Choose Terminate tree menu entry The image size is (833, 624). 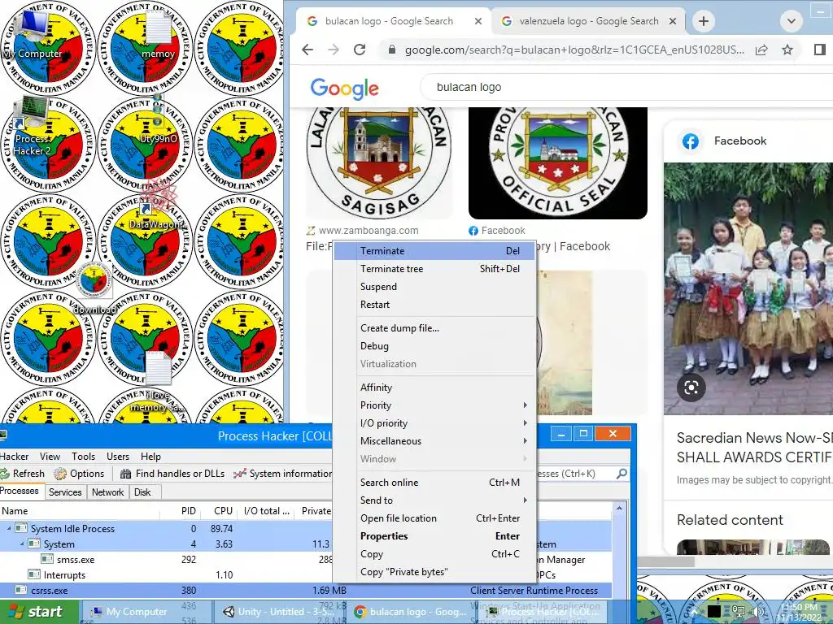tap(434, 269)
